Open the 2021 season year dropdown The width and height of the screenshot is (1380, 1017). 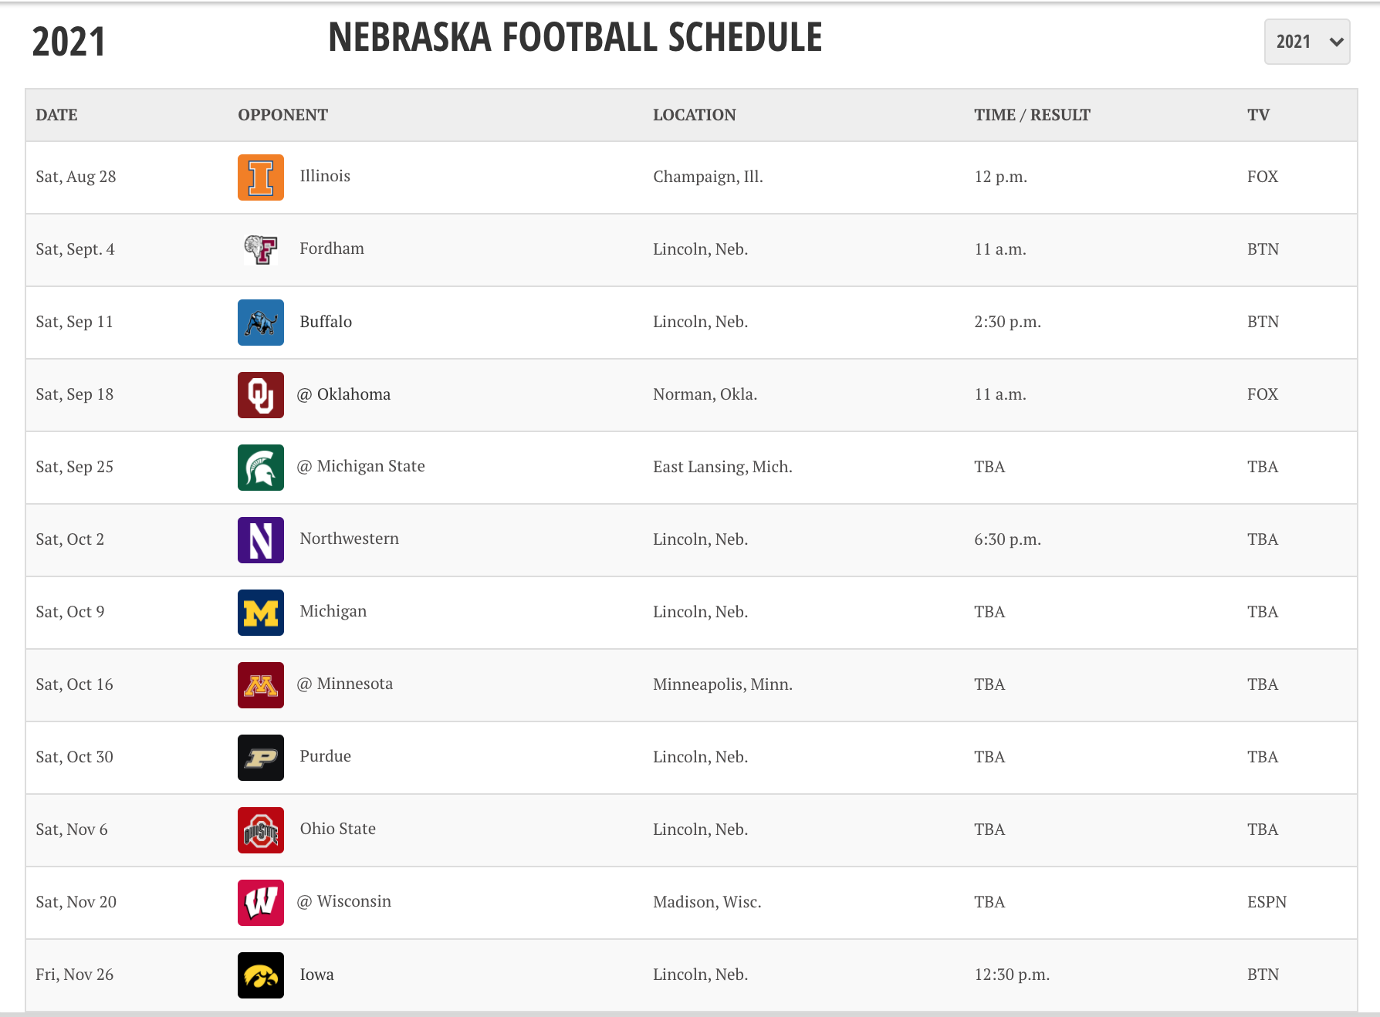1307,42
